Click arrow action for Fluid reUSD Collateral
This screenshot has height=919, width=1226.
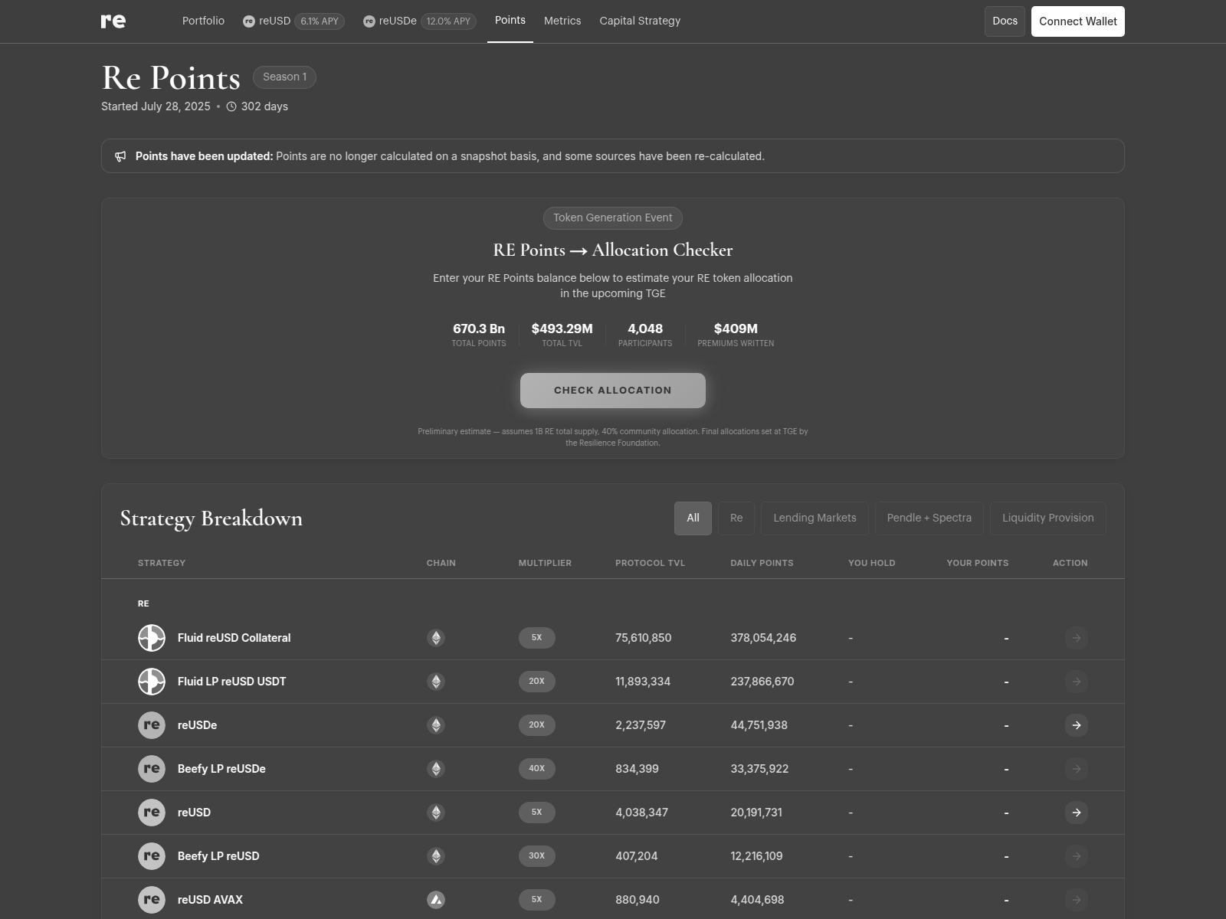pyautogui.click(x=1077, y=638)
